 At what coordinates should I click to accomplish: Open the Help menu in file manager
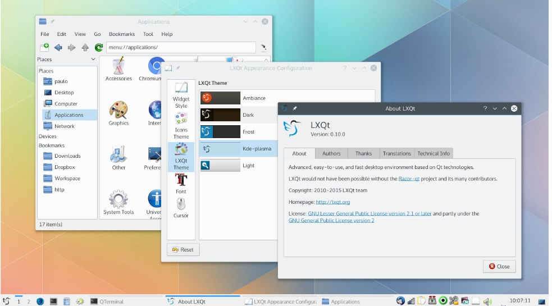tap(167, 34)
